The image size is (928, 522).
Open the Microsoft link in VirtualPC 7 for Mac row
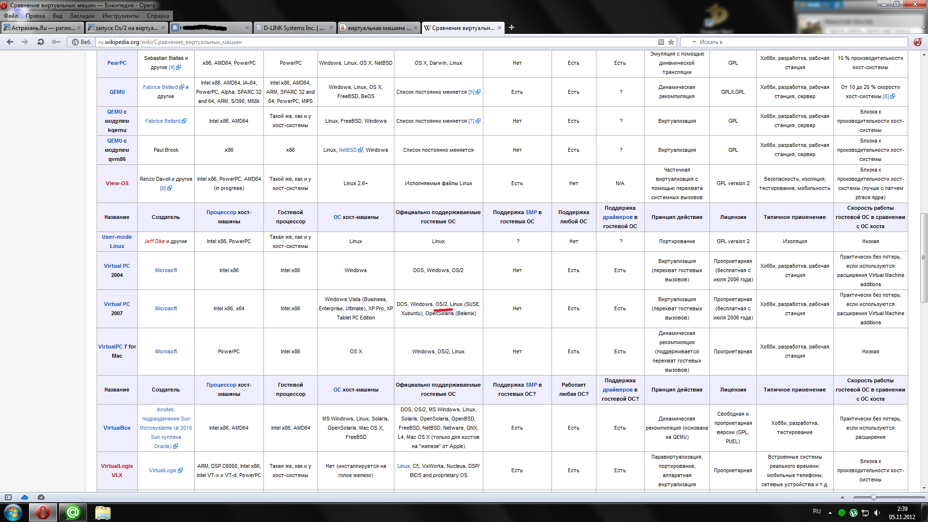[166, 351]
